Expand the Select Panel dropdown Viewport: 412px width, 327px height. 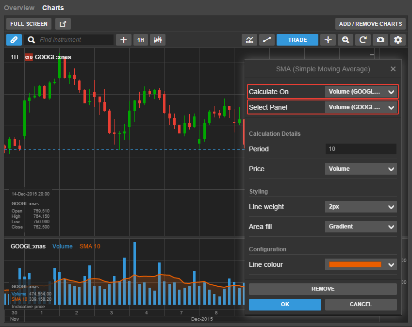[x=361, y=107]
